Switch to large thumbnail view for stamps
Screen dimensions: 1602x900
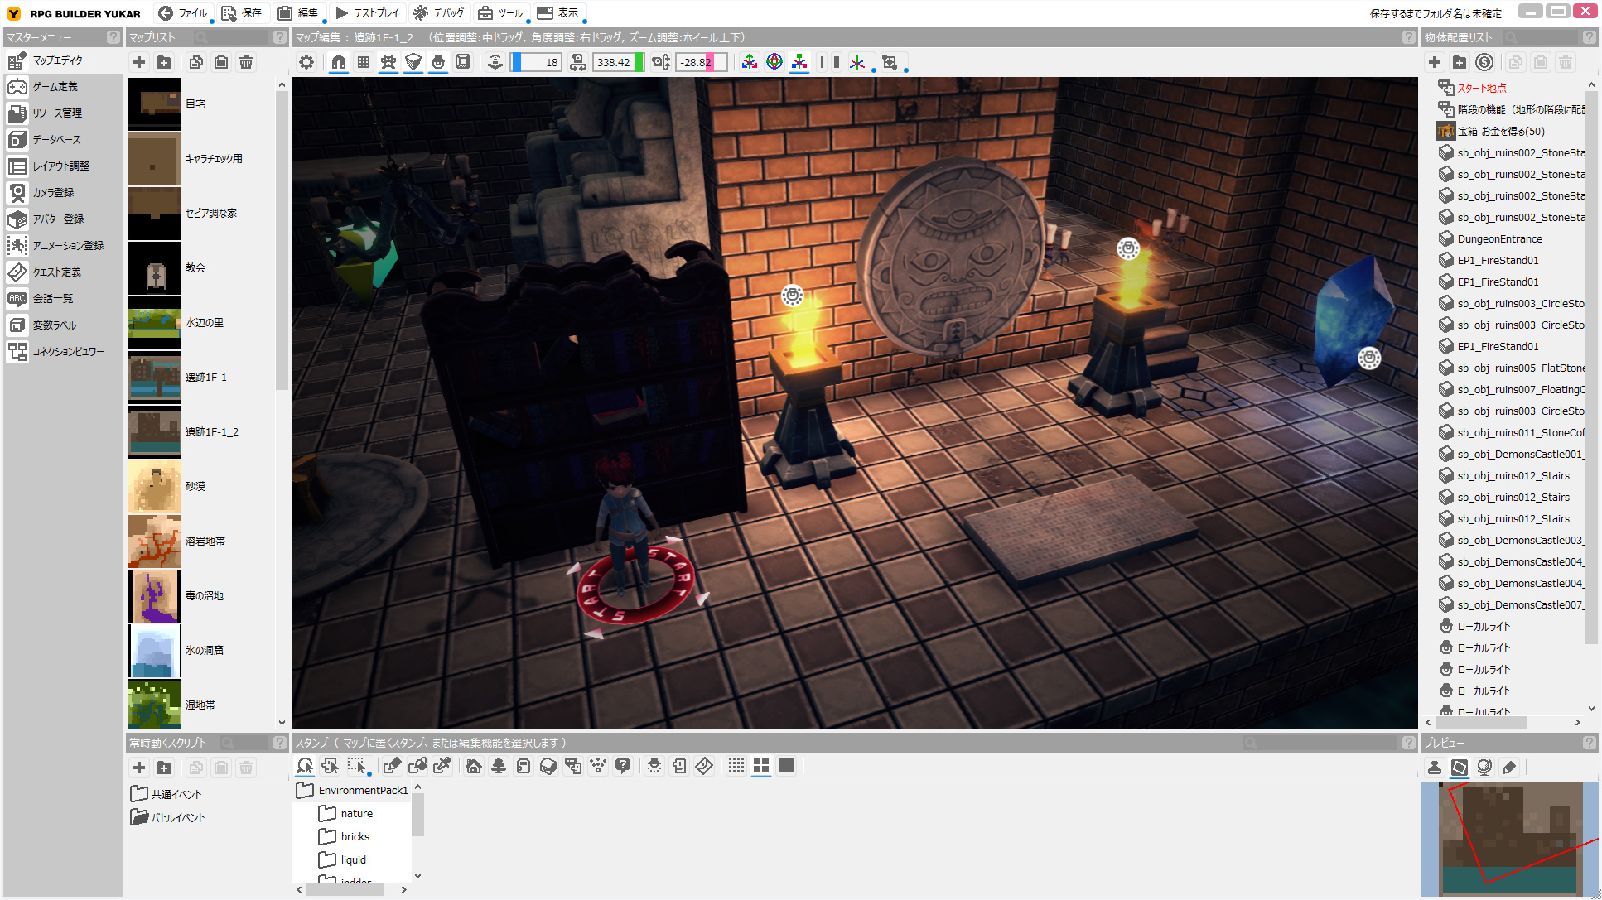[x=786, y=766]
